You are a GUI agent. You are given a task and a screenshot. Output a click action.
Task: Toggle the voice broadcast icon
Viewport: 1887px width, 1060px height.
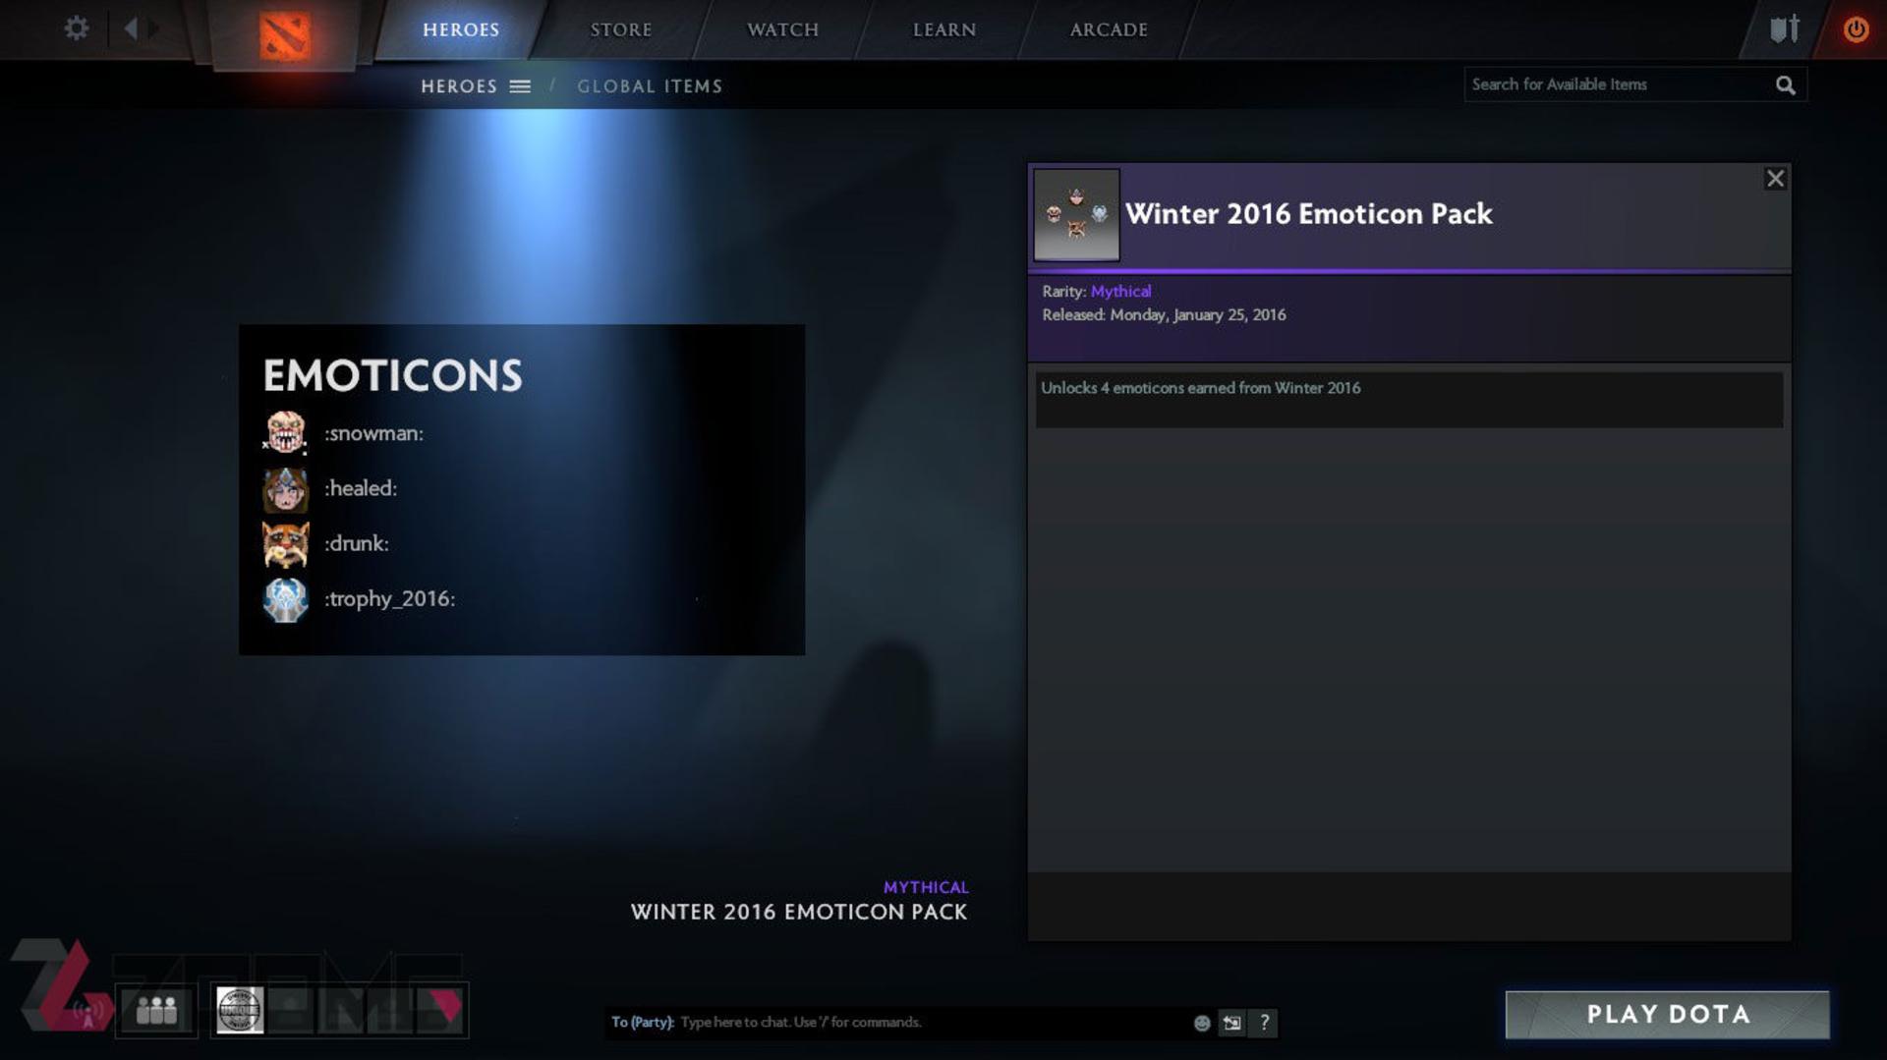[x=88, y=1012]
